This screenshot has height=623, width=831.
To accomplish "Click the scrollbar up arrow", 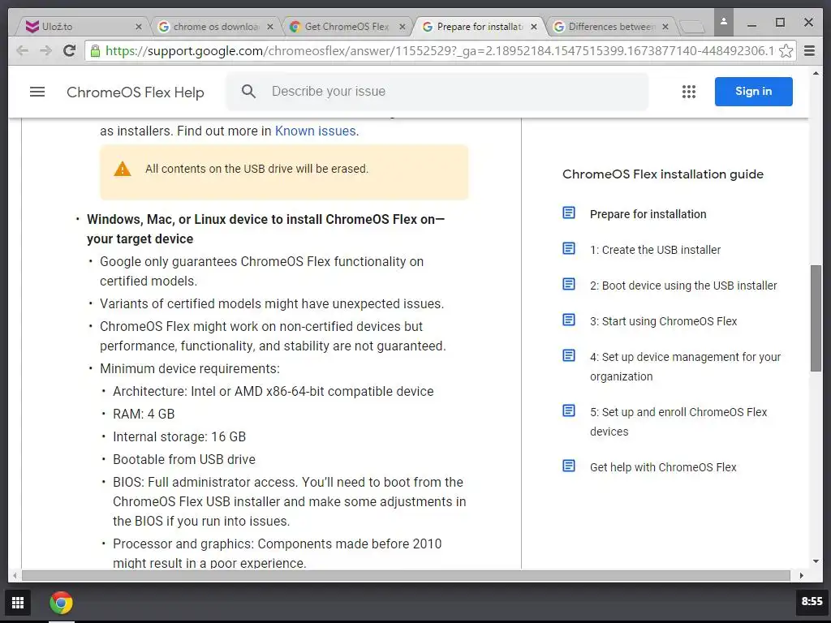I will click(x=816, y=73).
